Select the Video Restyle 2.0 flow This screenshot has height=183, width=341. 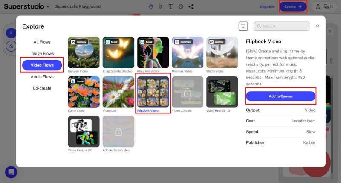point(84,131)
